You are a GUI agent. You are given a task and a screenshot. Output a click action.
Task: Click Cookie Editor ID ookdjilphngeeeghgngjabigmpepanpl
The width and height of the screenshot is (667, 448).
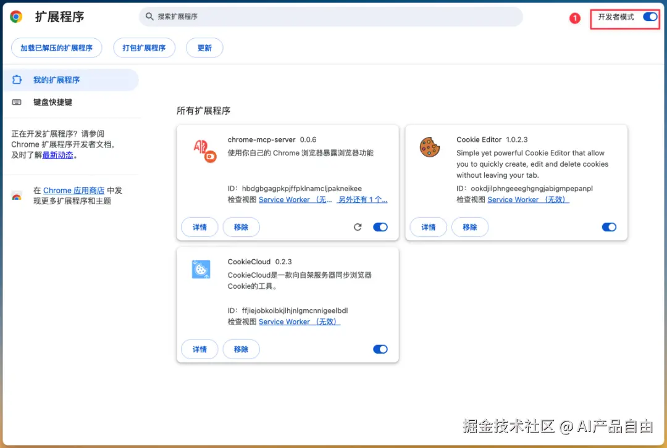tap(532, 188)
